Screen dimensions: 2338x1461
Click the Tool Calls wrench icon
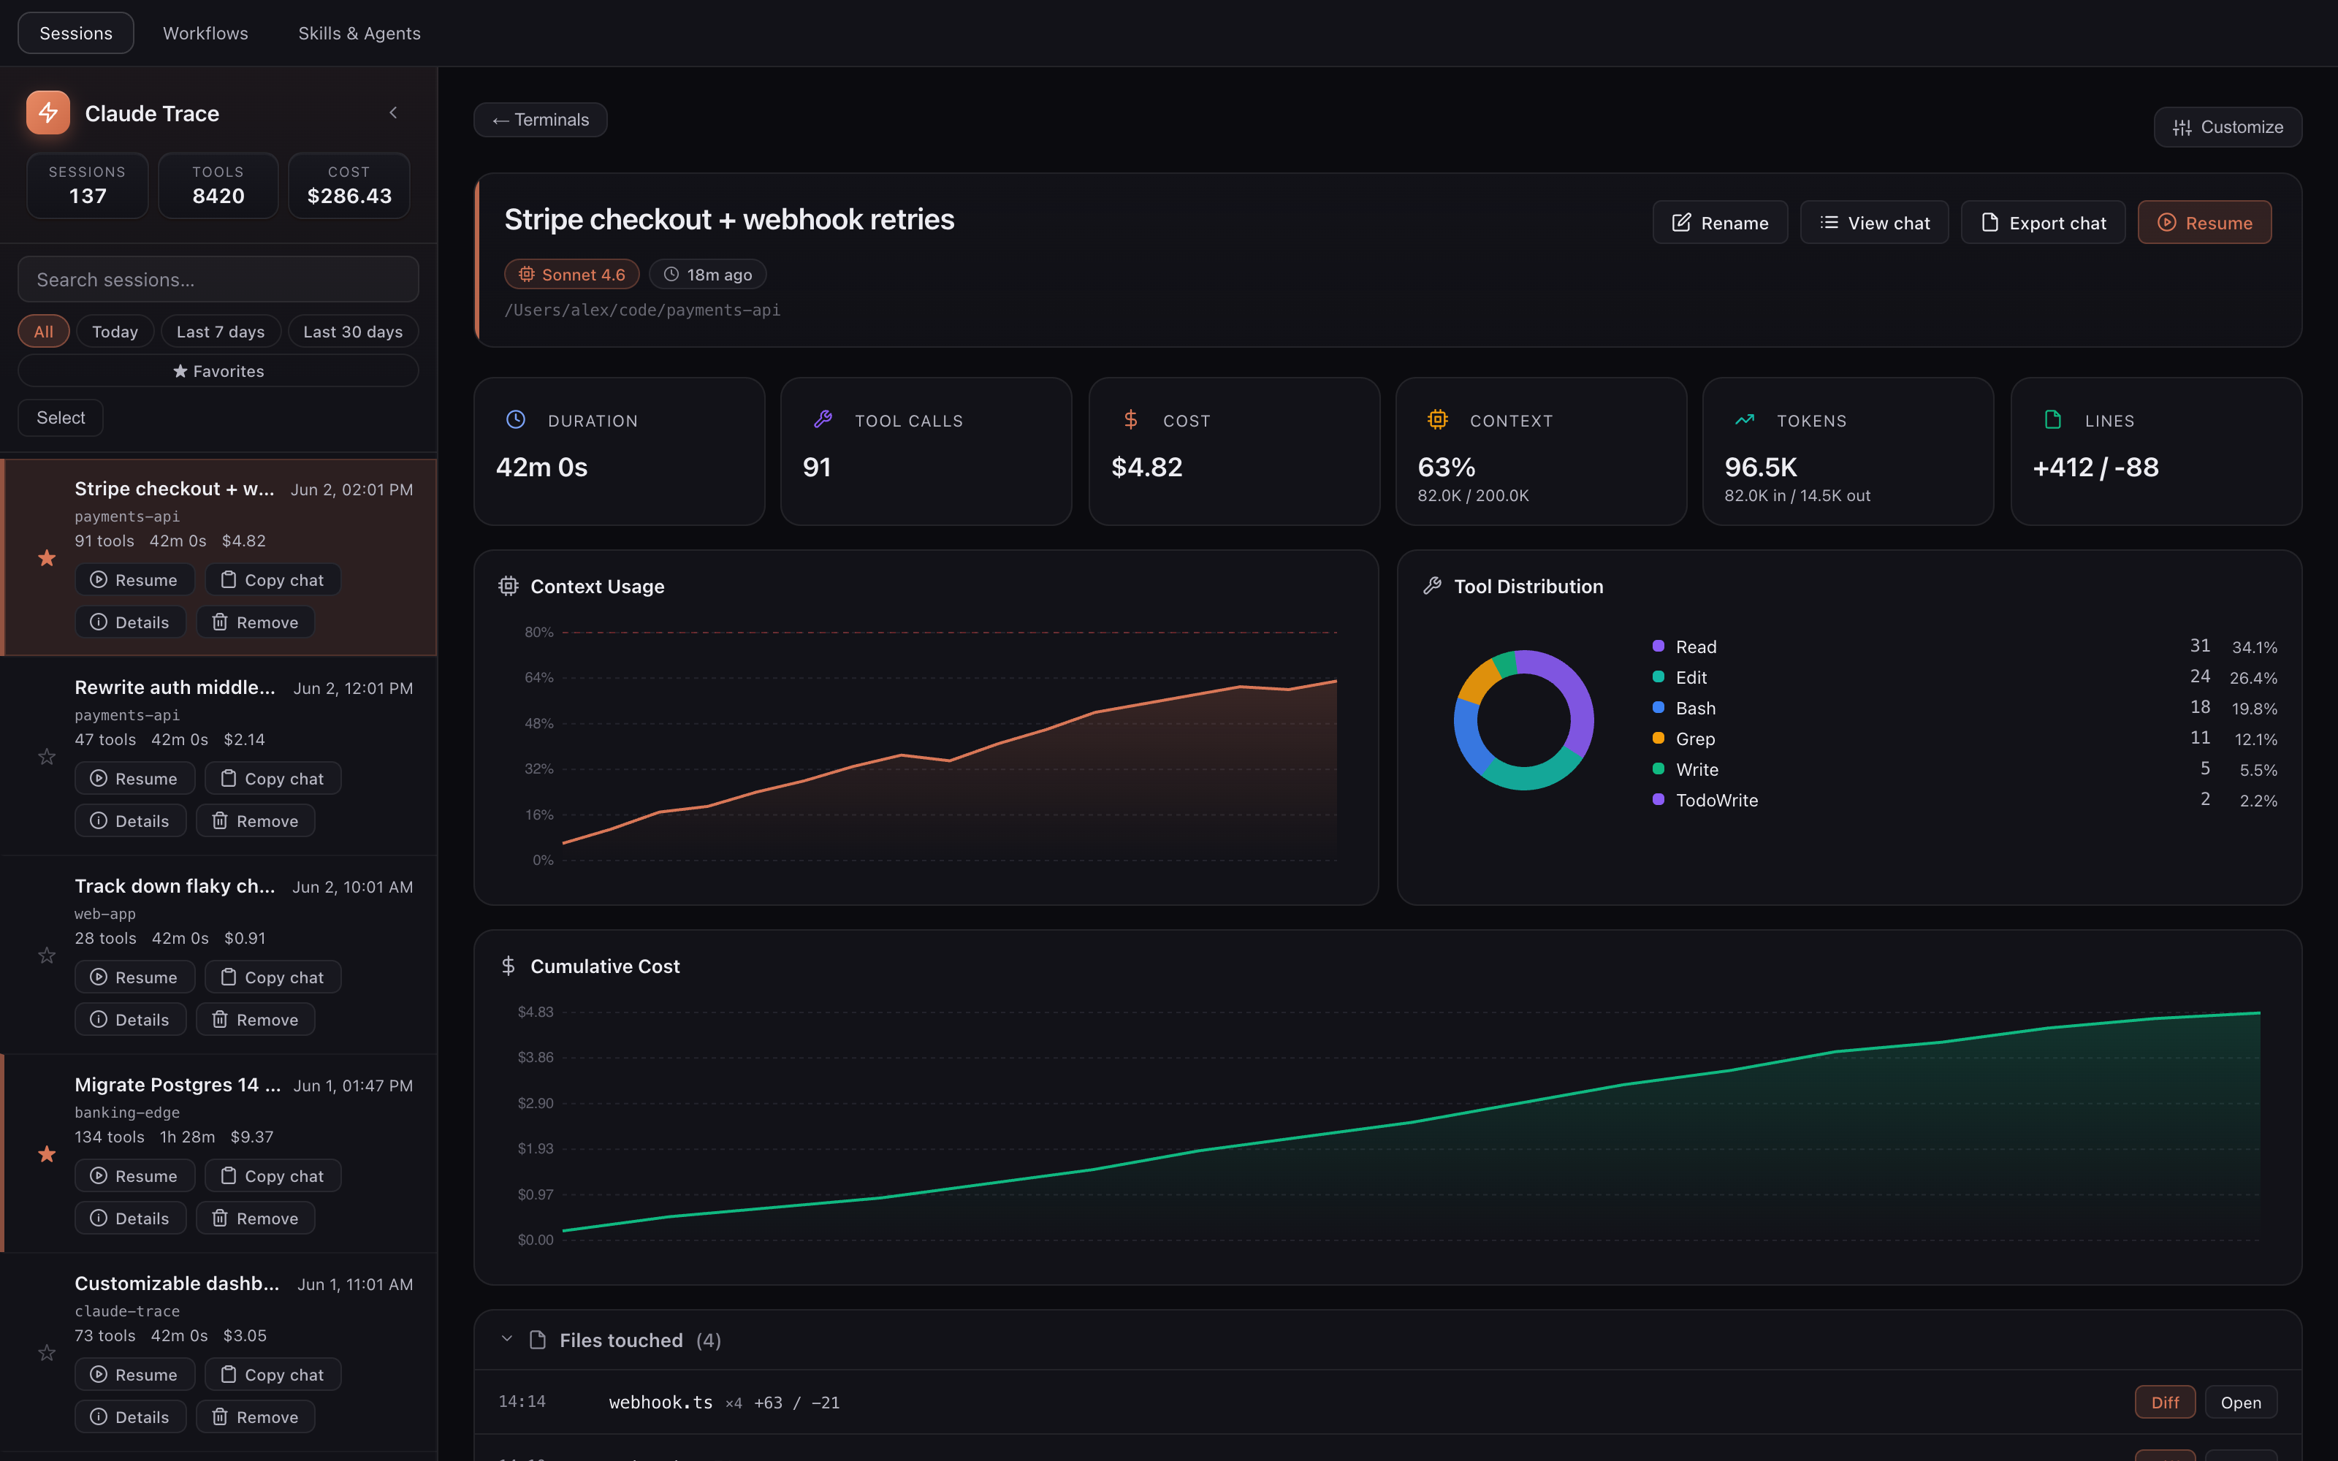pyautogui.click(x=823, y=419)
